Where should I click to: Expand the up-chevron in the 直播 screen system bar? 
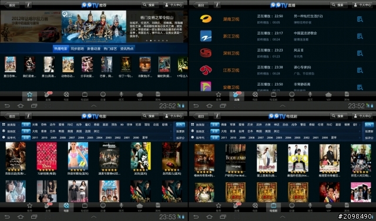(283, 106)
